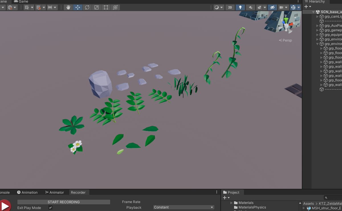Screen dimensions: 342x211
Task: Toggle scene audio mute button
Action: click(250, 7)
